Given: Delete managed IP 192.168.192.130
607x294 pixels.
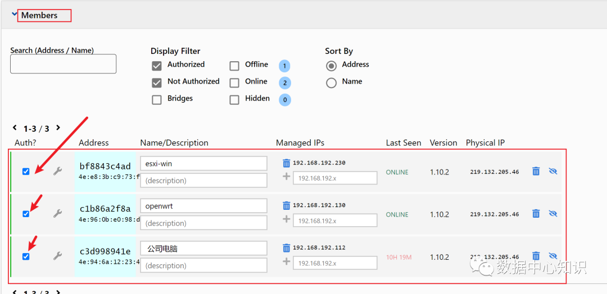Looking at the screenshot, I should pyautogui.click(x=287, y=205).
